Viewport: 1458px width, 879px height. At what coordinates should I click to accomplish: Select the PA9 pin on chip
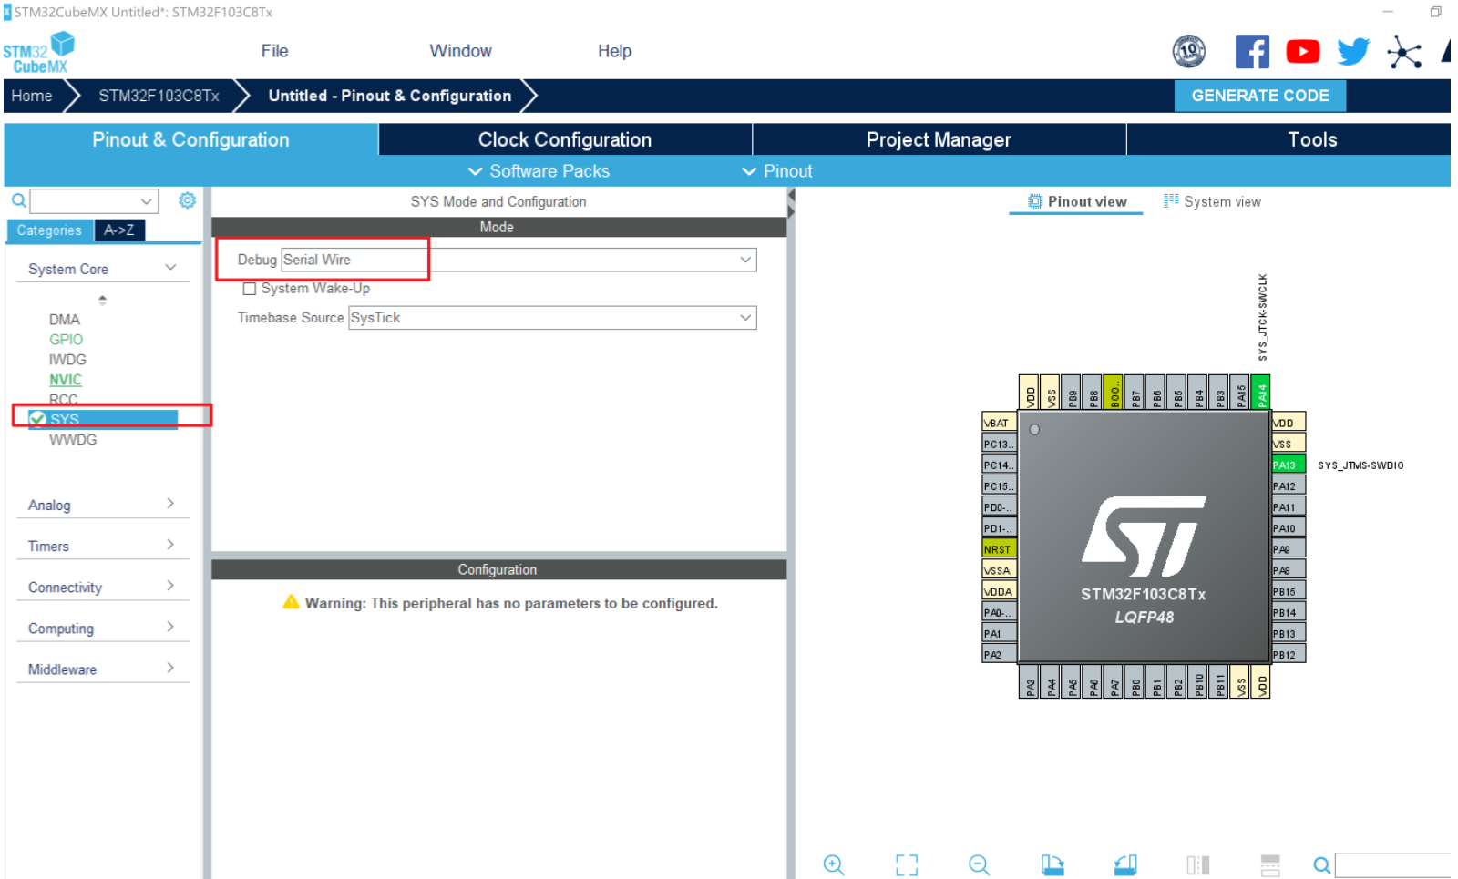[x=1289, y=549]
